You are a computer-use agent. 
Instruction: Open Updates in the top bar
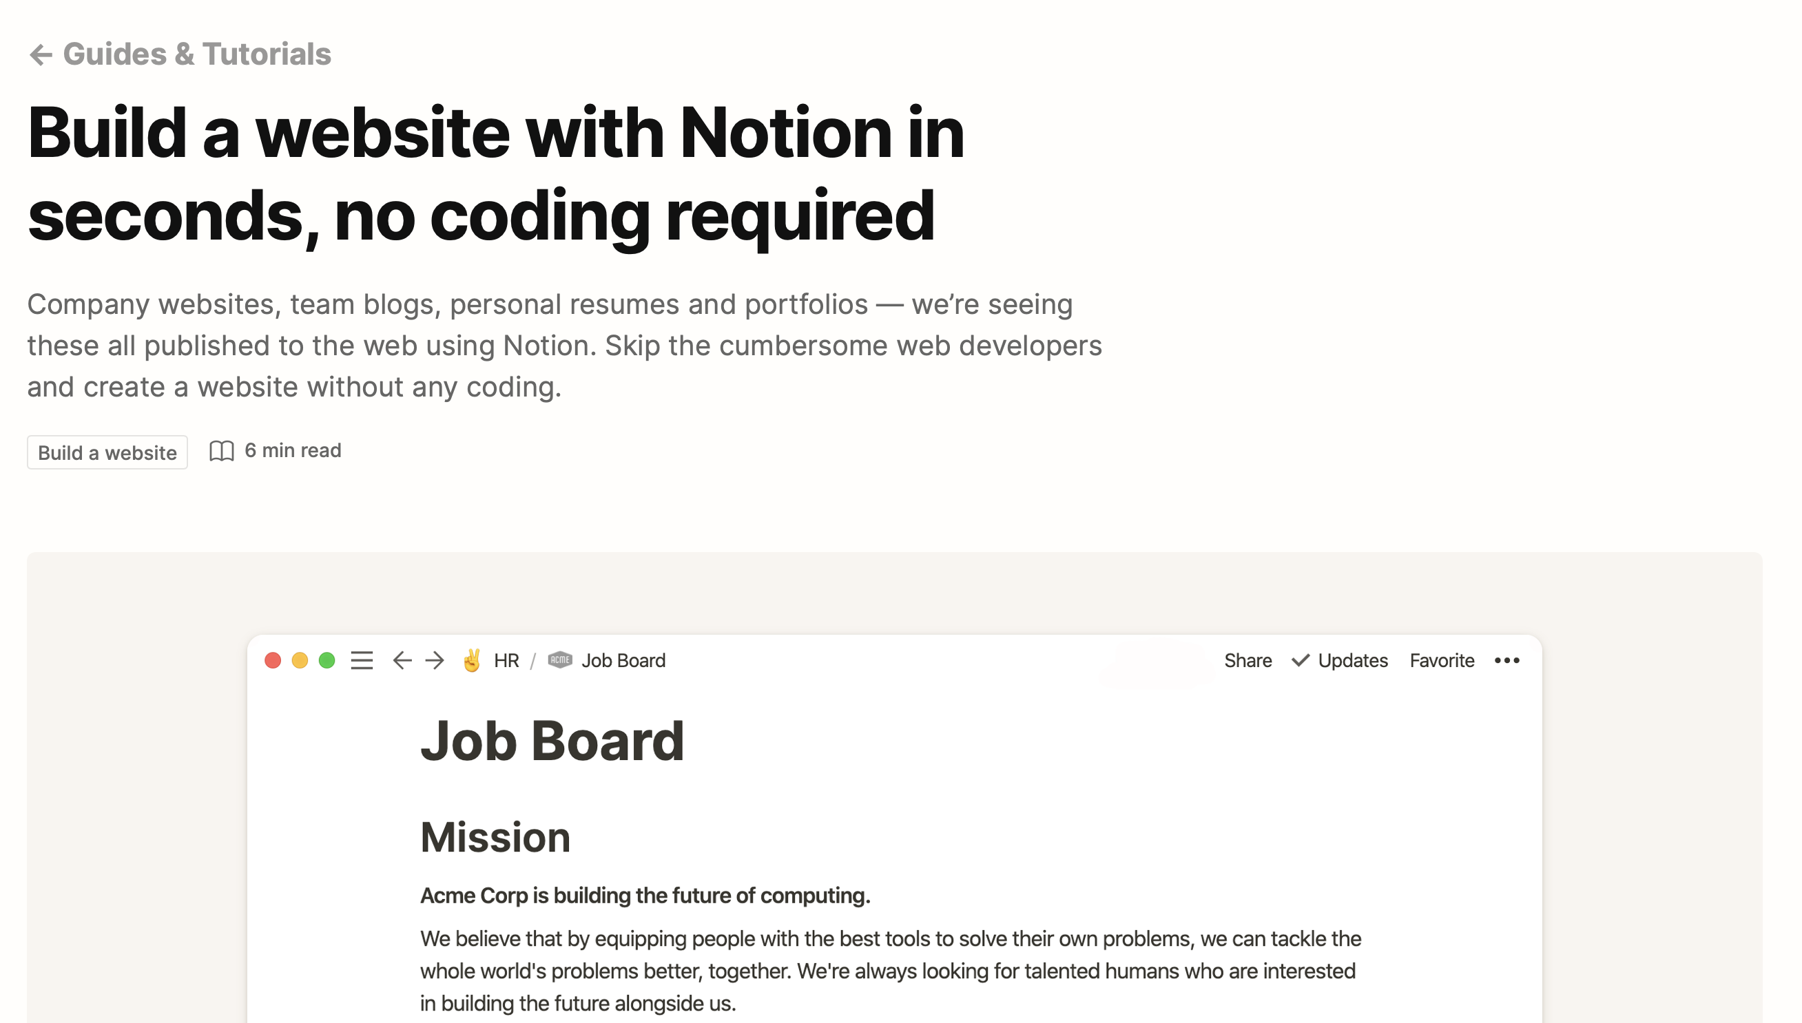pos(1353,660)
